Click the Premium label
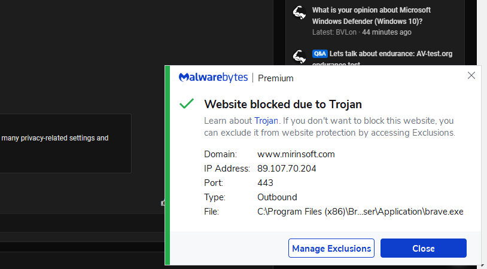This screenshot has width=487, height=269. [275, 78]
